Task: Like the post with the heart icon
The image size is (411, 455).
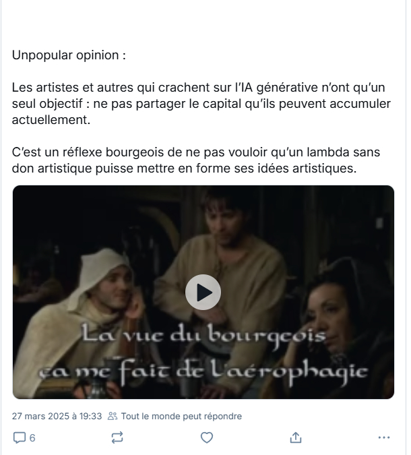Action: tap(207, 437)
